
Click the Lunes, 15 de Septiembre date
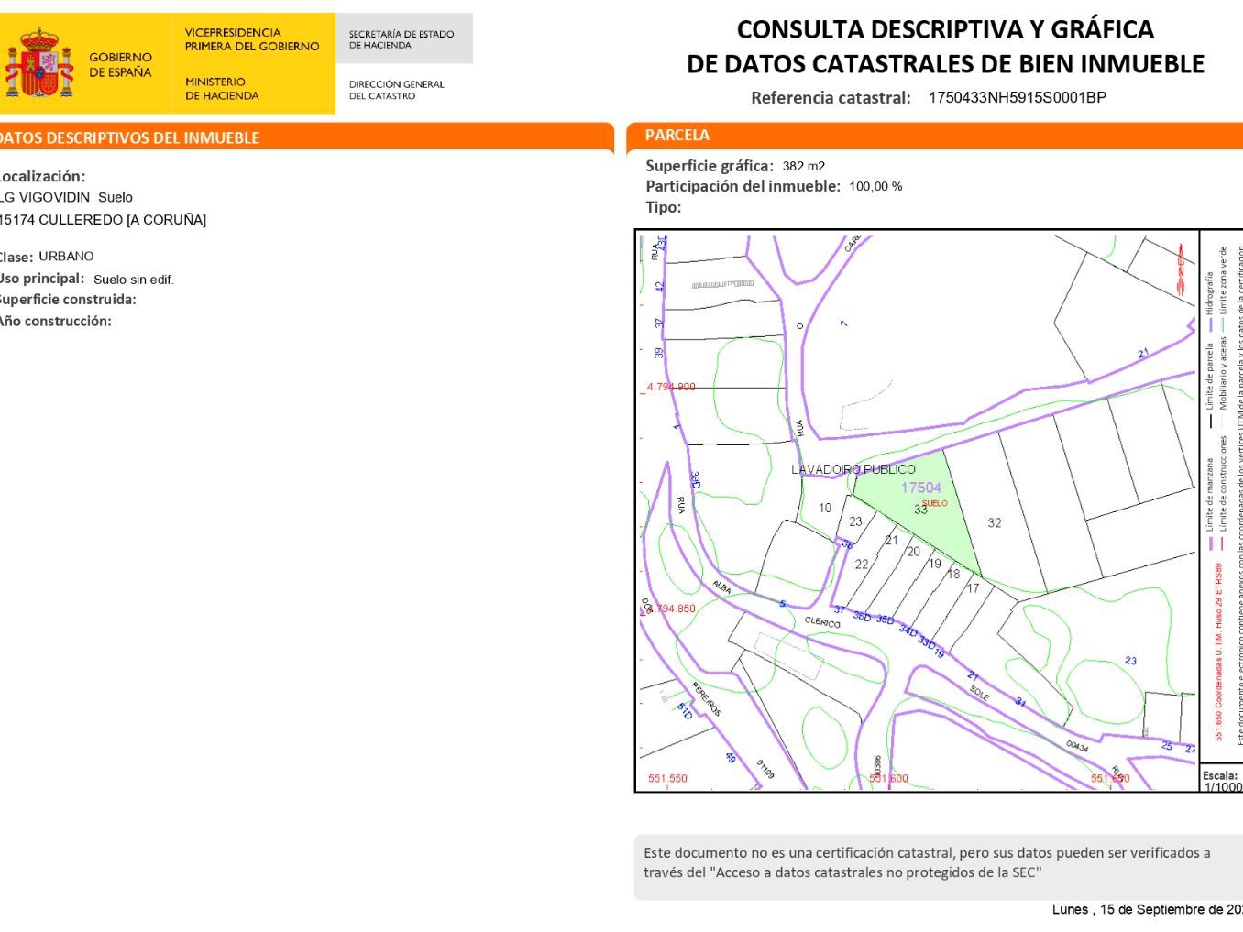coord(1148,910)
